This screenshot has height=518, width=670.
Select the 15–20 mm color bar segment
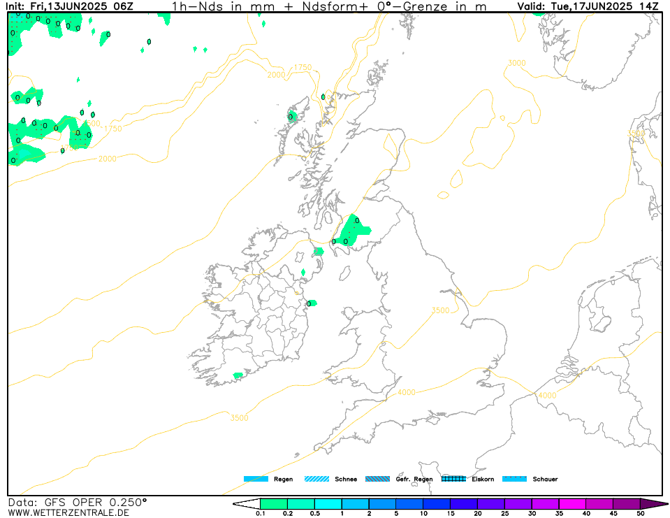464,504
